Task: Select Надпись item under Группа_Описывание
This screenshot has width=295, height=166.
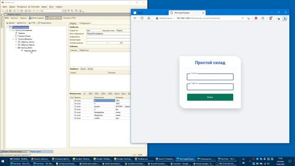Action: (22, 33)
